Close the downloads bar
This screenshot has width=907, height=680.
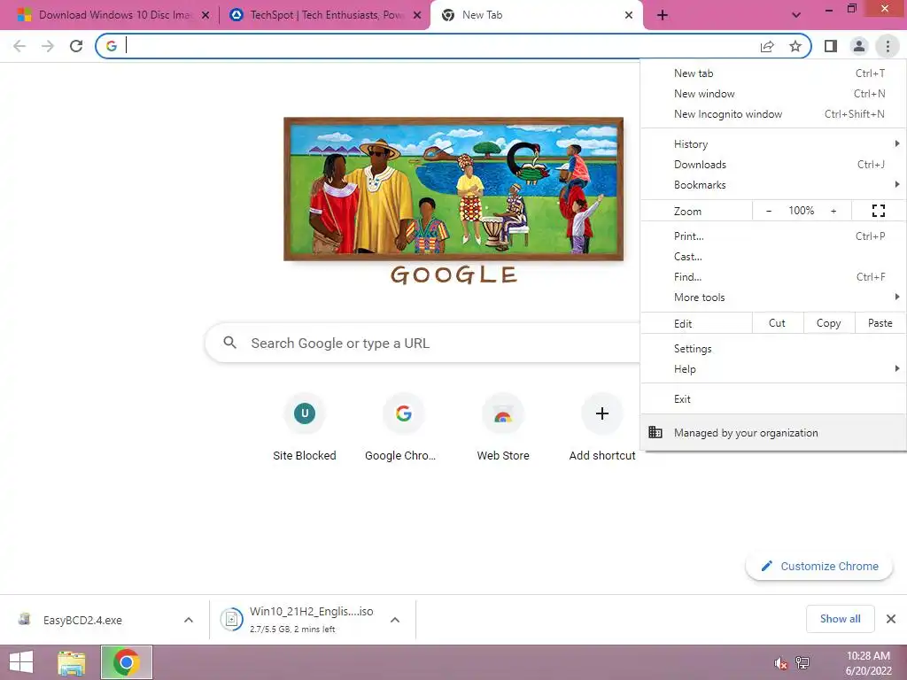pos(891,619)
